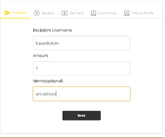Click the Get Paid bill icon

(65, 13)
